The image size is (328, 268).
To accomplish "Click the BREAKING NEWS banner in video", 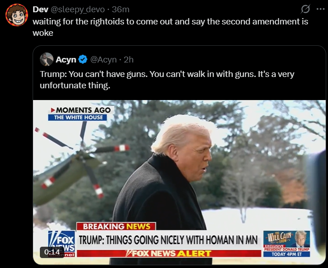I will [116, 226].
